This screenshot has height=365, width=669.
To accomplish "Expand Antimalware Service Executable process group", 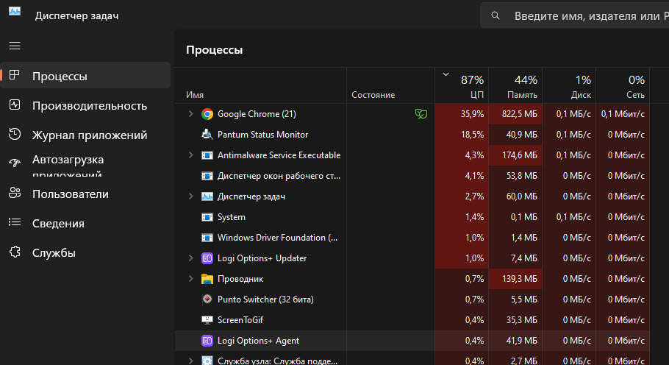I will pyautogui.click(x=190, y=155).
